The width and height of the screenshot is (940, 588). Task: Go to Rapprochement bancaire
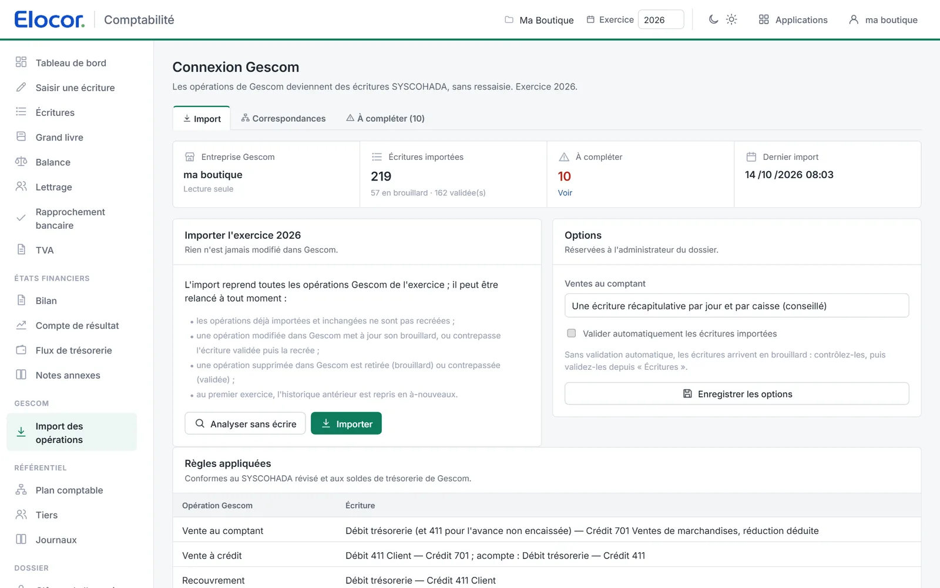pyautogui.click(x=72, y=218)
